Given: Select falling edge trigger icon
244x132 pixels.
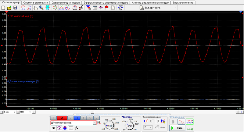Looking at the screenshot, I should click(x=157, y=121).
